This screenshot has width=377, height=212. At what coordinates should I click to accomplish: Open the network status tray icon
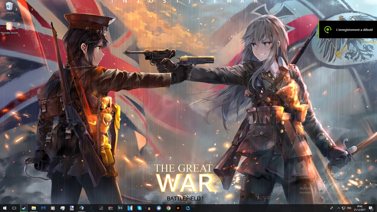click(343, 208)
